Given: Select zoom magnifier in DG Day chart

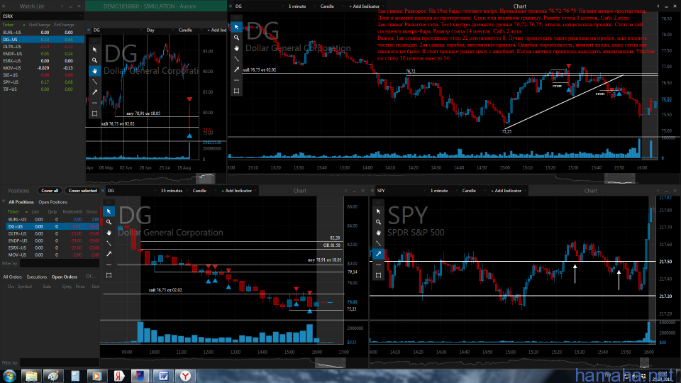Looking at the screenshot, I should [x=94, y=60].
